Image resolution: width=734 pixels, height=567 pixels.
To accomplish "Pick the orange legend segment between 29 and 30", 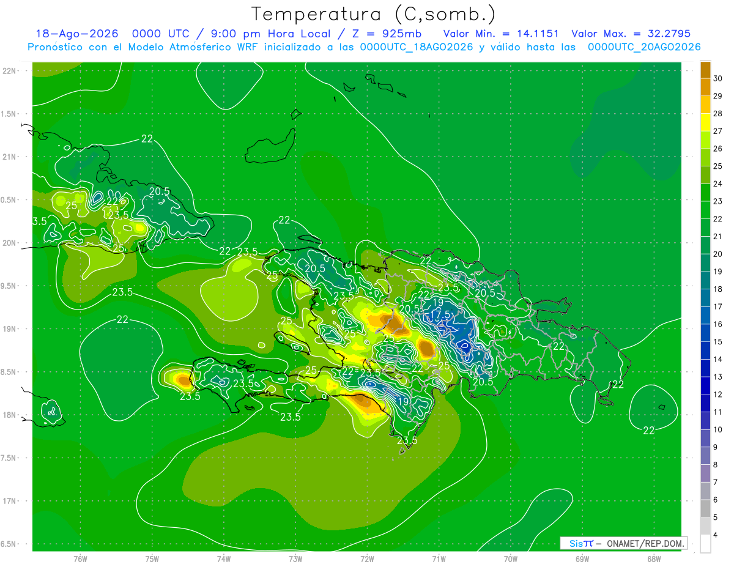I will 705,87.
